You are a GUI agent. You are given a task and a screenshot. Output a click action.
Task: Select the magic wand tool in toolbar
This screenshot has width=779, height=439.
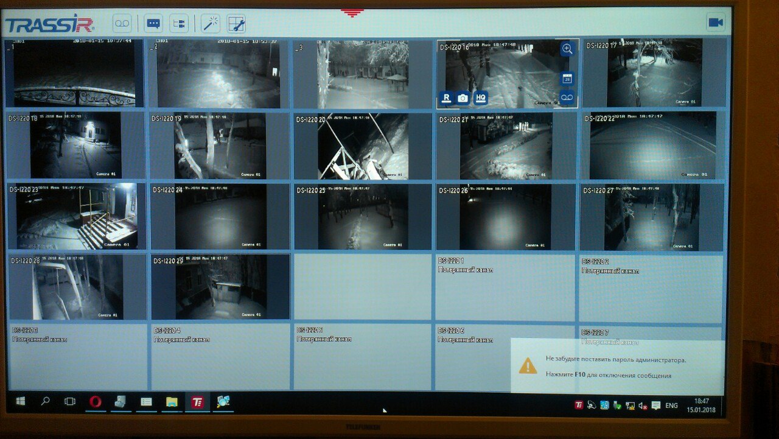211,24
